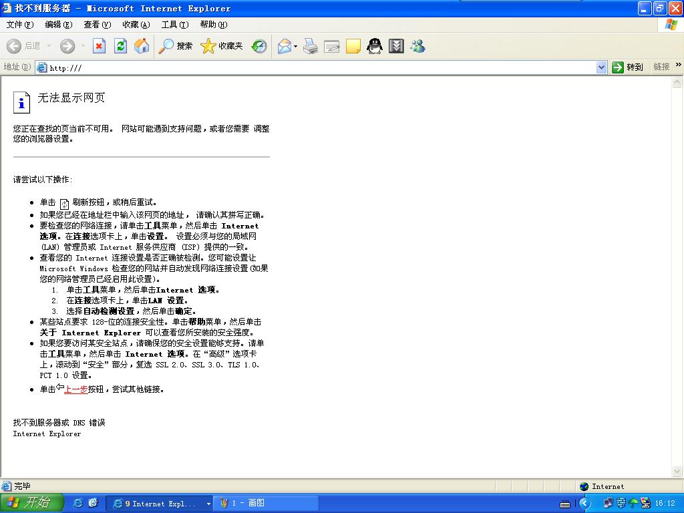Viewport: 684px width, 513px height.
Task: Click the Back (后退) arrow button
Action: 14,46
